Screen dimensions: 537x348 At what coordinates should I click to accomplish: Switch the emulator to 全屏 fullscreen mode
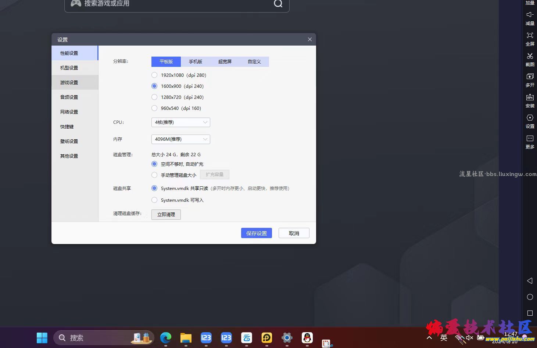[530, 39]
